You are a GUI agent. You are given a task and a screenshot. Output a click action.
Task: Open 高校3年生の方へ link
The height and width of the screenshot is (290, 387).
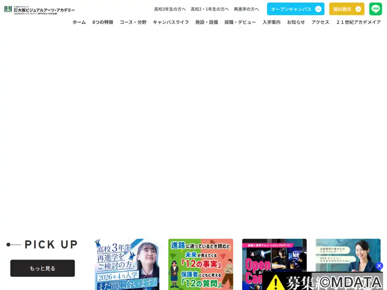coord(170,9)
